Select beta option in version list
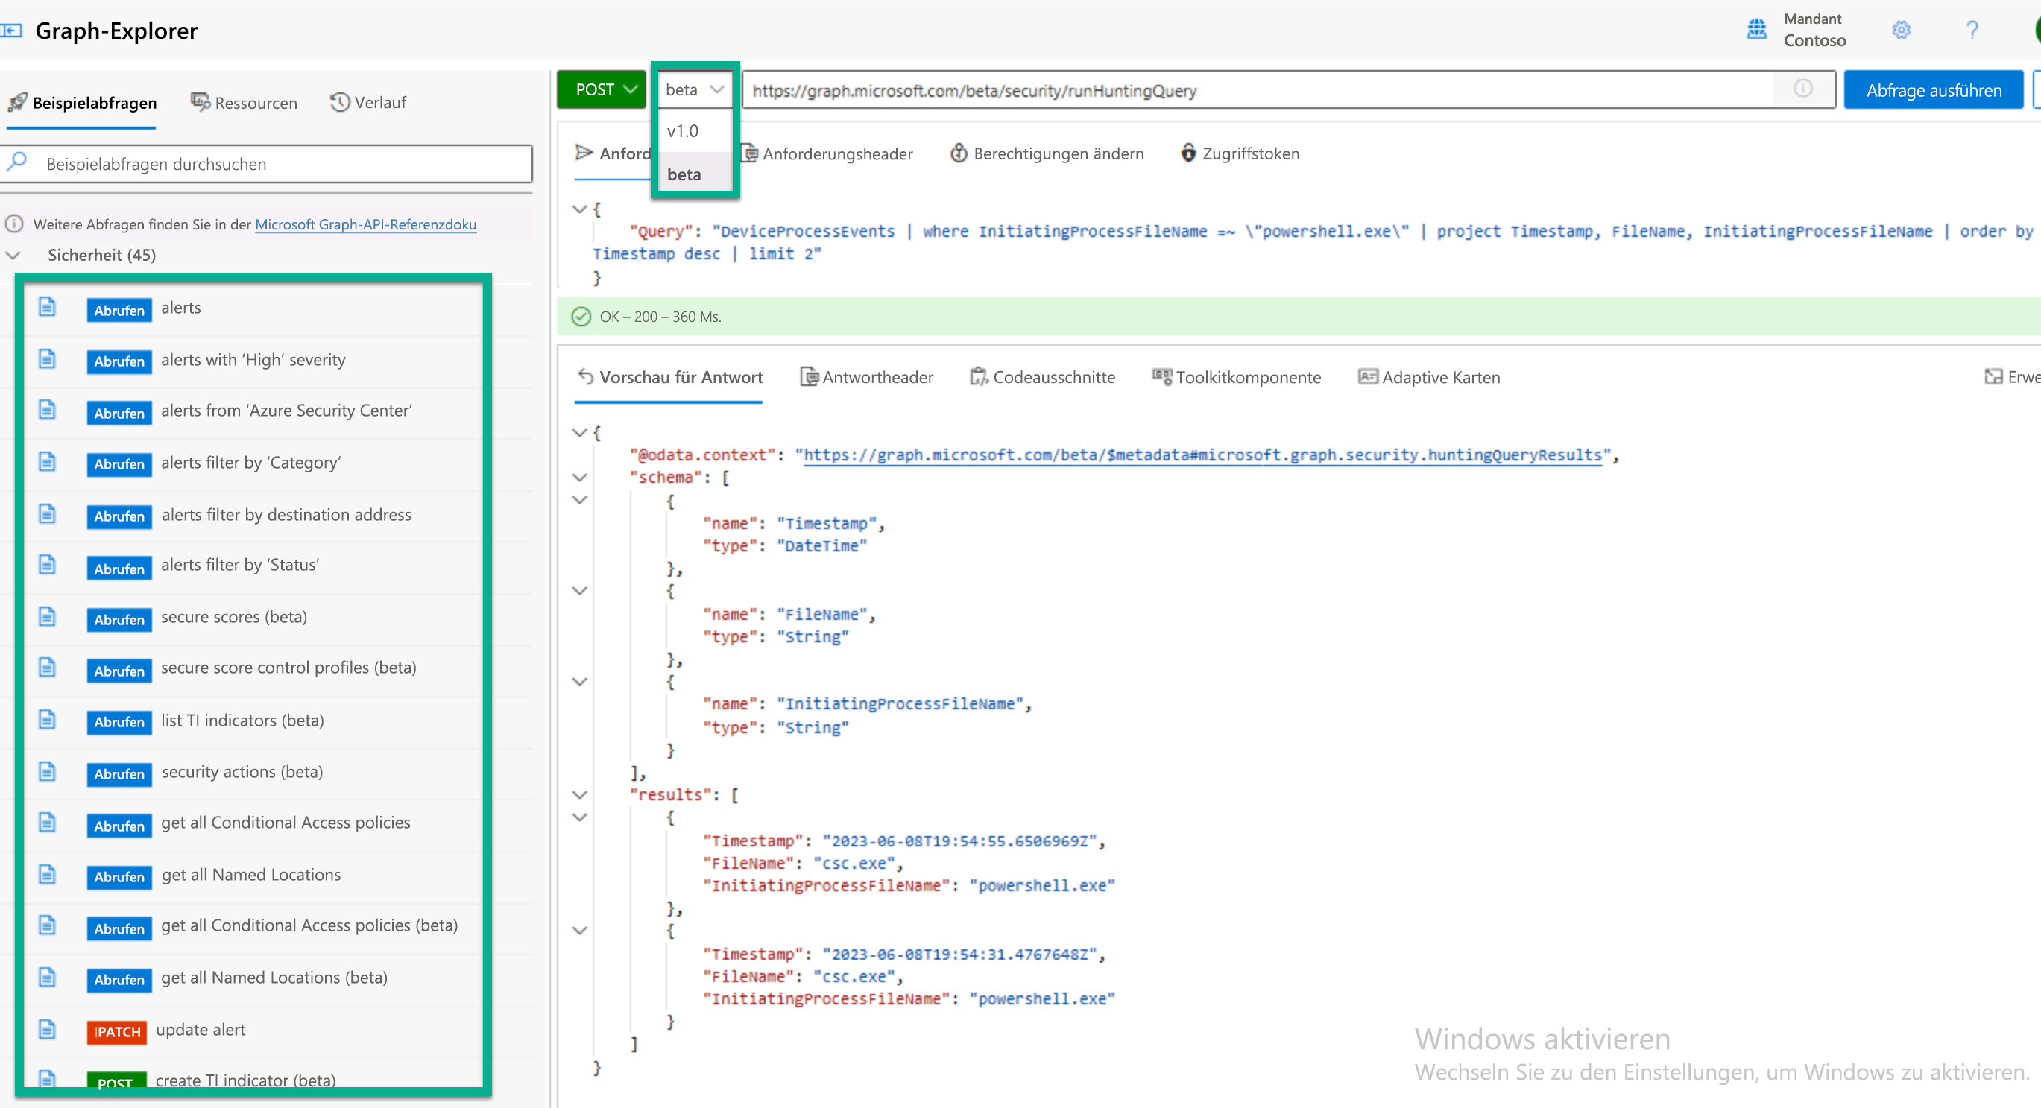 [x=694, y=174]
